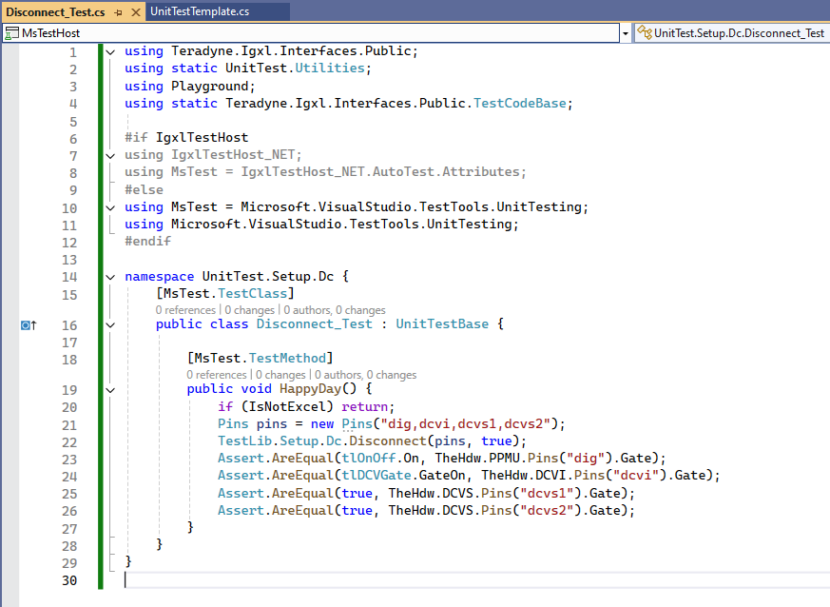This screenshot has width=830, height=607.
Task: Open '0 references' CodeLens above HappyDay method
Action: [x=217, y=375]
